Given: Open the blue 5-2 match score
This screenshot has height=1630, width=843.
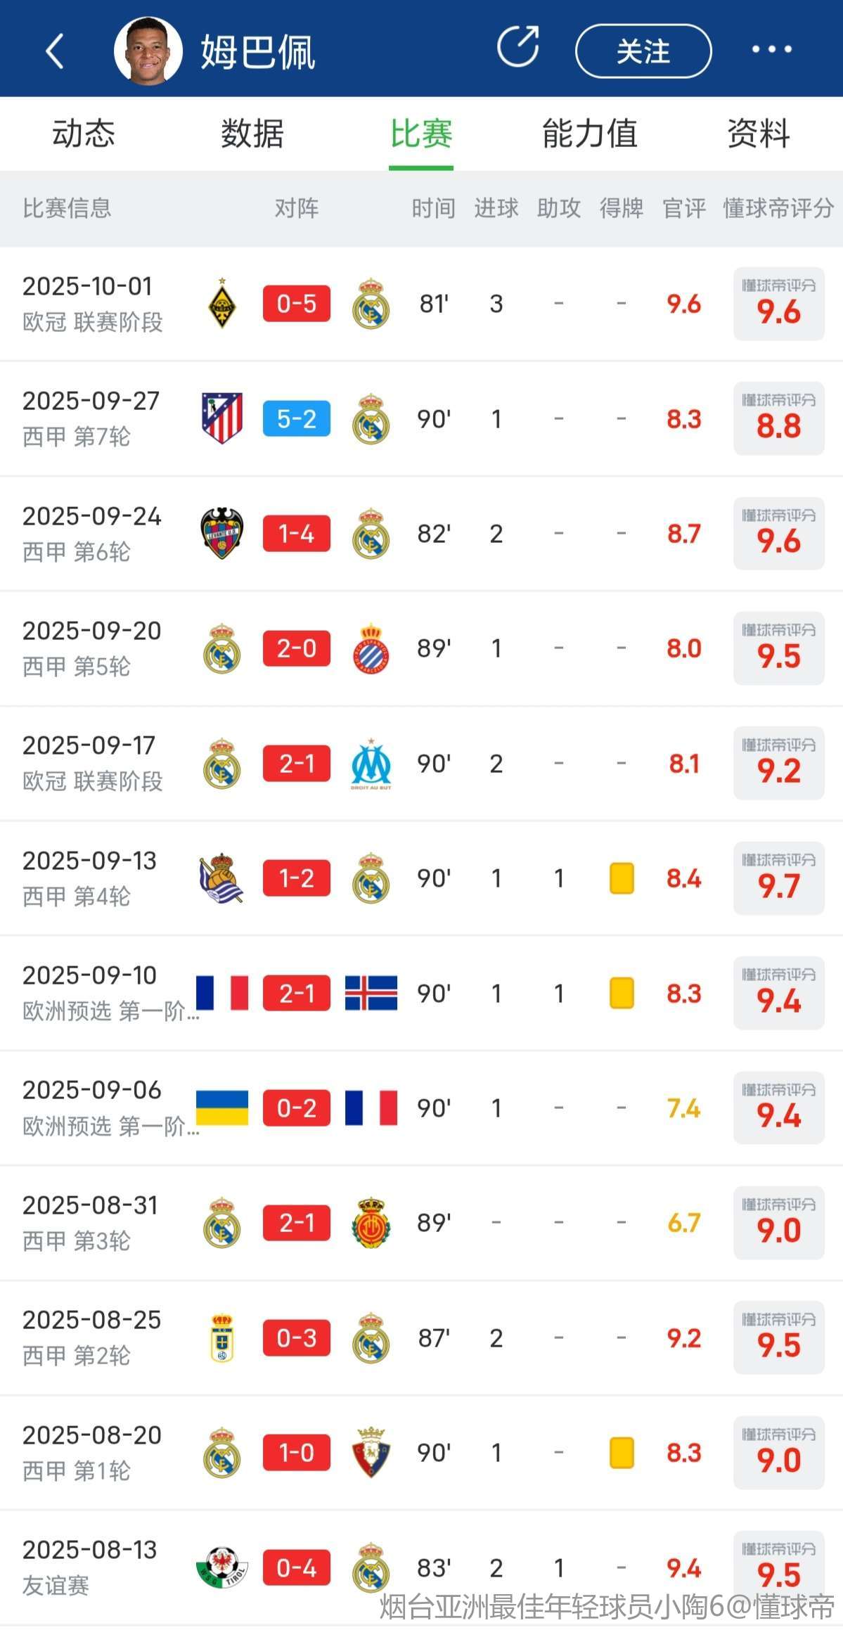Looking at the screenshot, I should pyautogui.click(x=296, y=418).
